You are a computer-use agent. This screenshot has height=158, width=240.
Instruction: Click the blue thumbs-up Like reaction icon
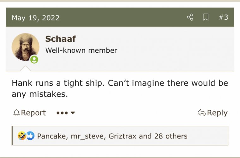(30, 136)
